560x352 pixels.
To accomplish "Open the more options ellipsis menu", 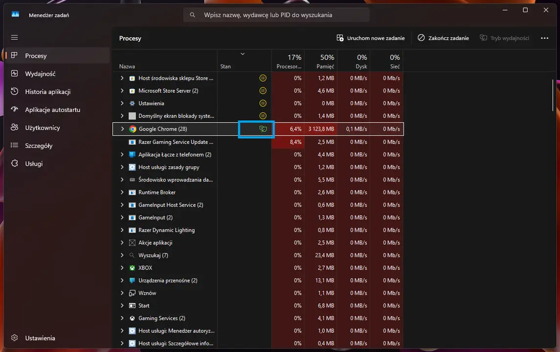I will coord(544,38).
